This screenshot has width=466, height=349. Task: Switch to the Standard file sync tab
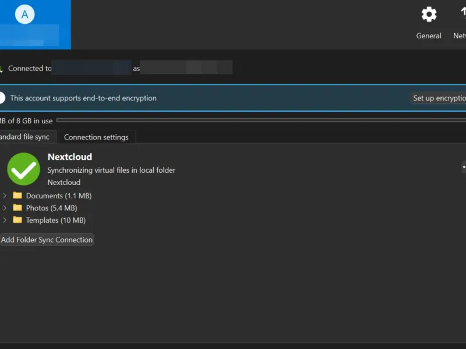(27, 137)
